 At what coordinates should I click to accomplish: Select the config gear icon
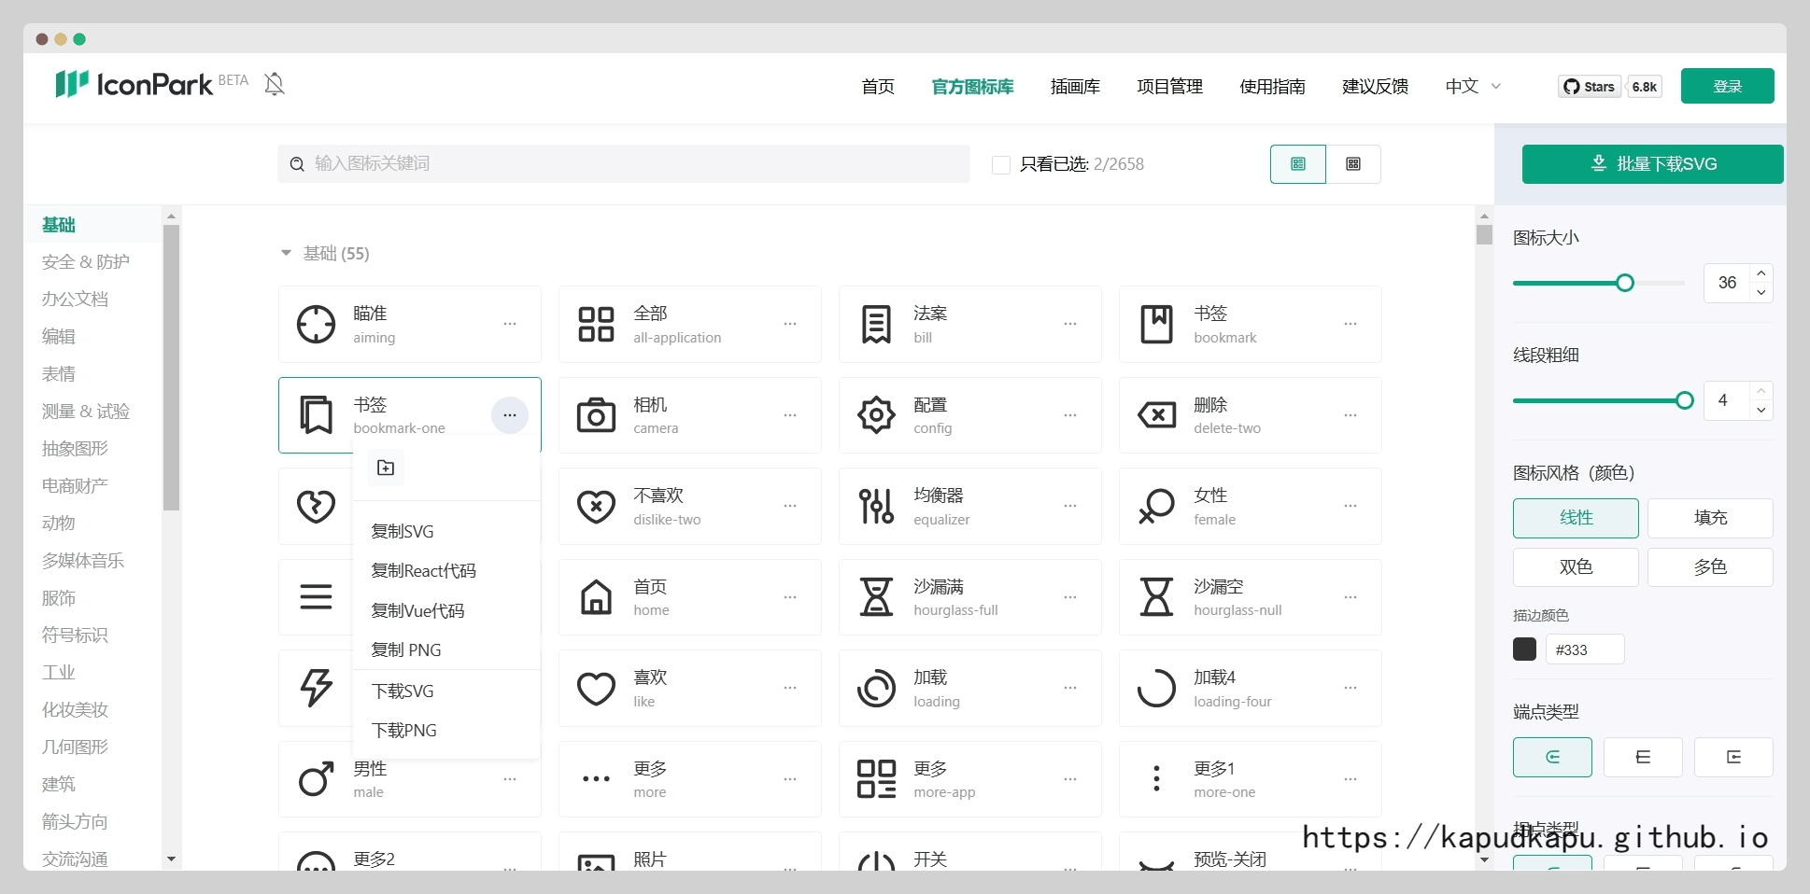pyautogui.click(x=876, y=415)
